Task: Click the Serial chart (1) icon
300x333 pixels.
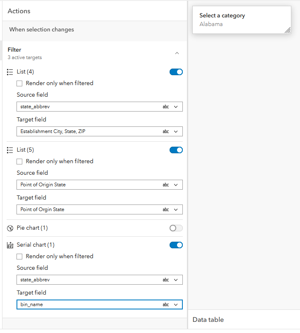Action: point(10,245)
